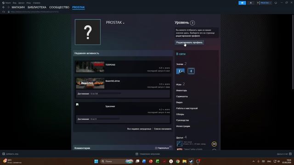This screenshot has width=294, height=165.
Task: Open the PROSTAK navigation tab
Action: click(x=79, y=7)
